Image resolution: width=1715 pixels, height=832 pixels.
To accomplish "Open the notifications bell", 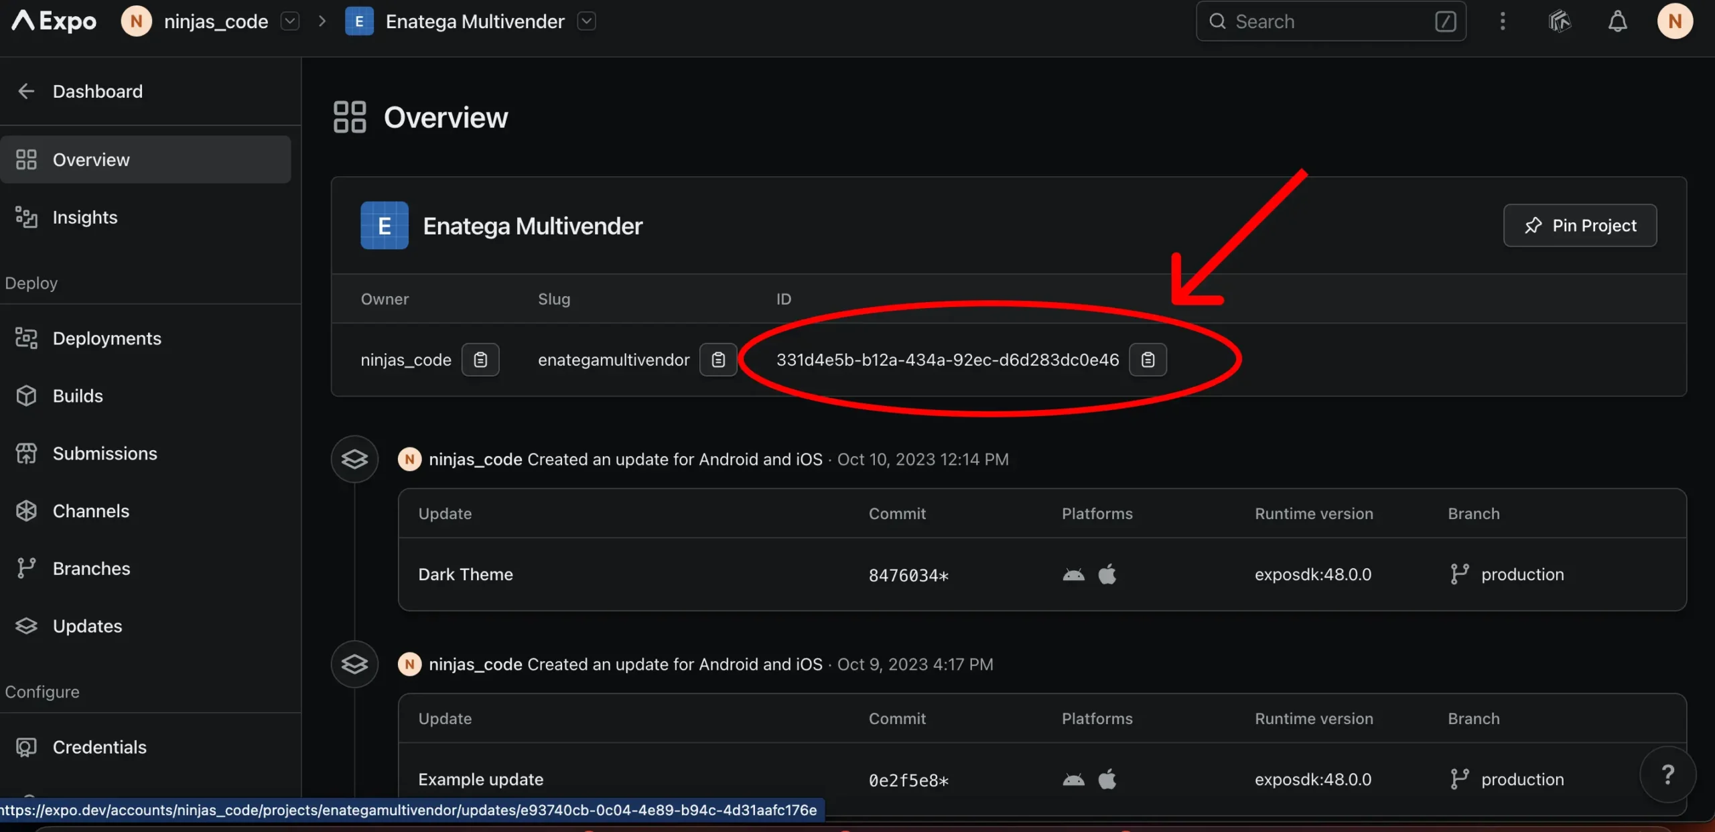I will pos(1617,21).
